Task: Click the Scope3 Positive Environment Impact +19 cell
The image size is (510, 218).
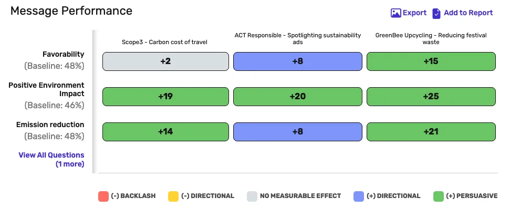Action: click(165, 97)
